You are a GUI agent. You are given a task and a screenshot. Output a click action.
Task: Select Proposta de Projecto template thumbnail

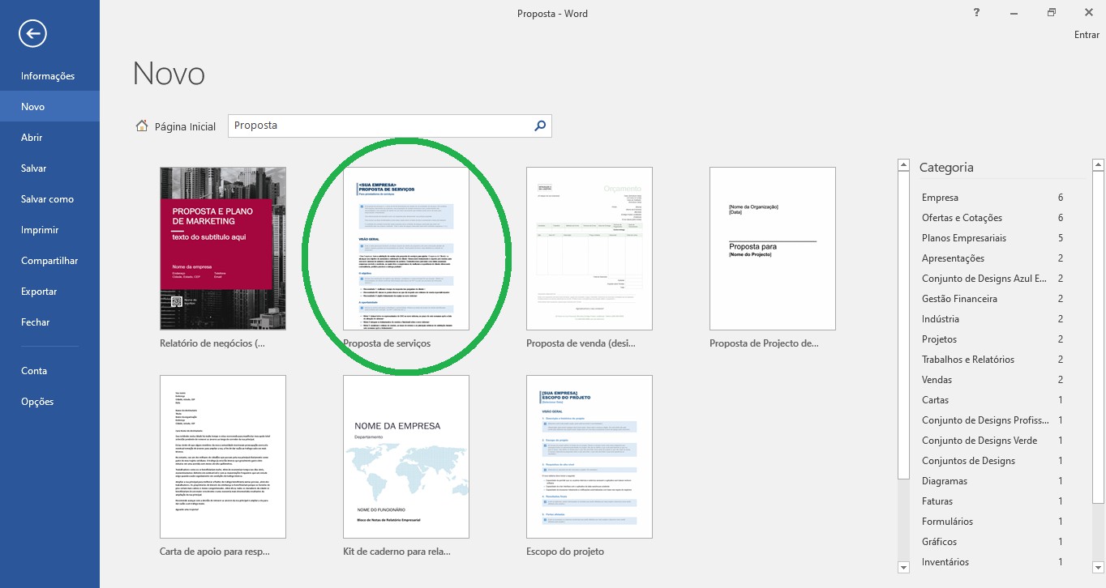[x=773, y=249]
